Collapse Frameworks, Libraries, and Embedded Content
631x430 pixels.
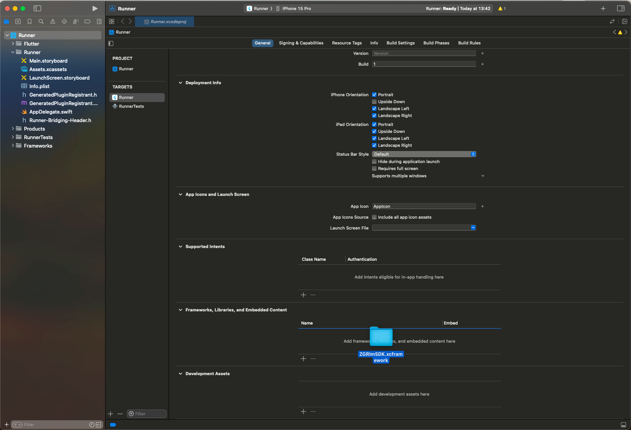point(180,310)
